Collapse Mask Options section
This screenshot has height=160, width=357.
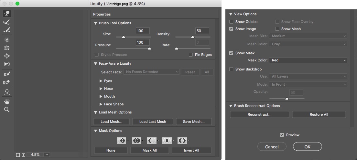pos(96,131)
